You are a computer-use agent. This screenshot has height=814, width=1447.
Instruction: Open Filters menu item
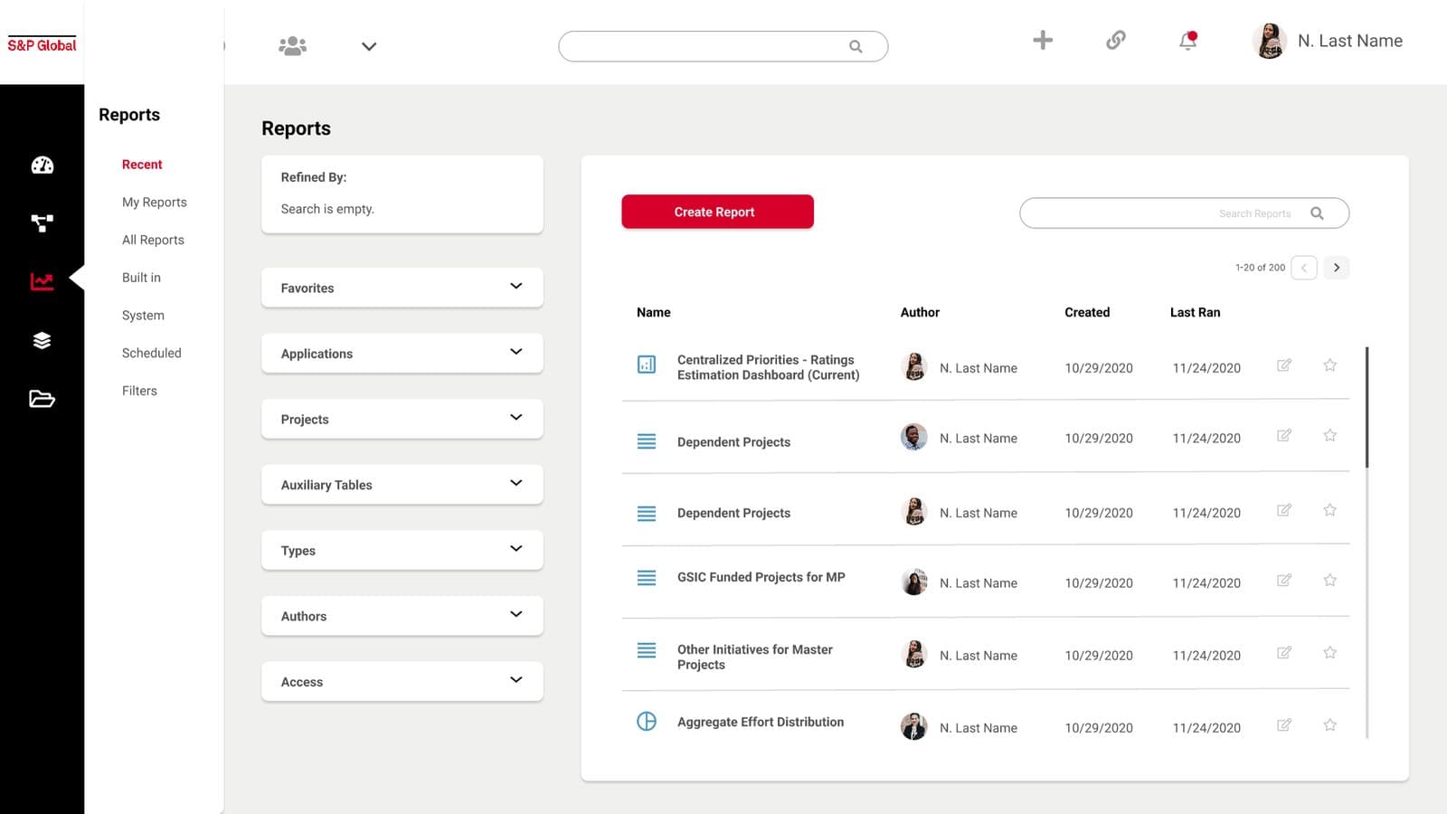pyautogui.click(x=139, y=391)
